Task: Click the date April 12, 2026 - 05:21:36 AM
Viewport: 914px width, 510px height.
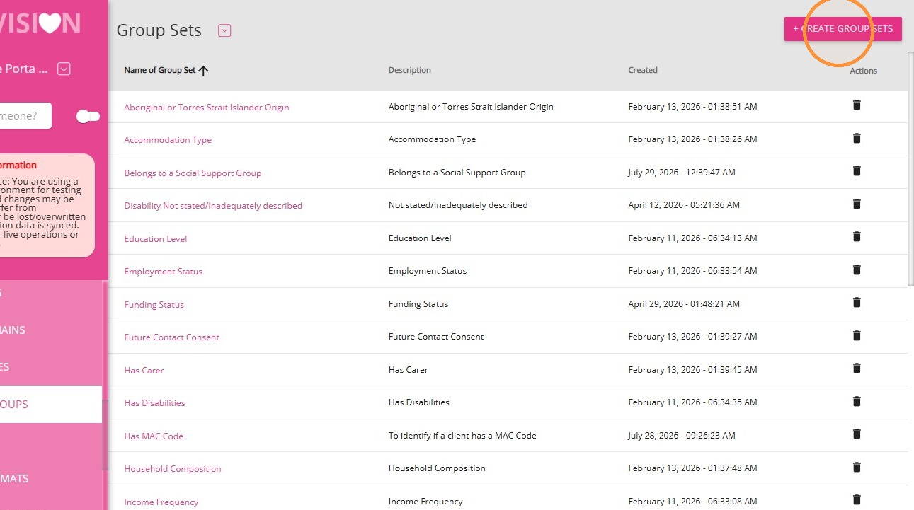Action: pos(684,205)
